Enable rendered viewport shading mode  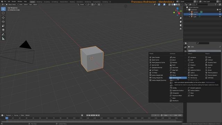(x=179, y=5)
